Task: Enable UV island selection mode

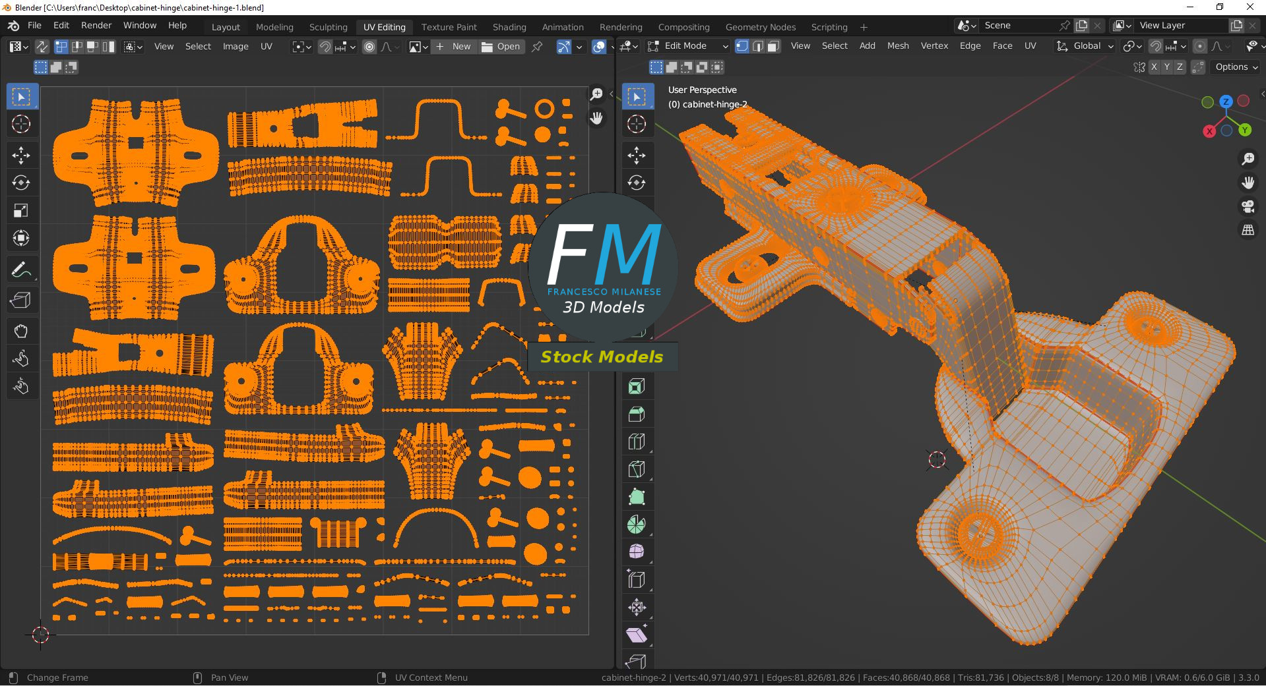Action: click(x=109, y=47)
